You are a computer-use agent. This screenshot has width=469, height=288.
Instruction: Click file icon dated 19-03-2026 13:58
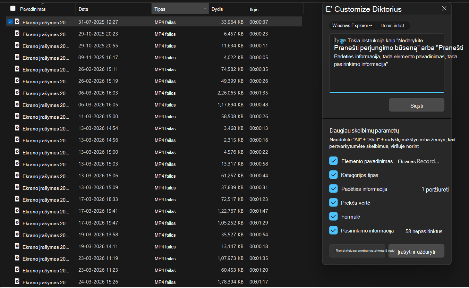pyautogui.click(x=17, y=235)
